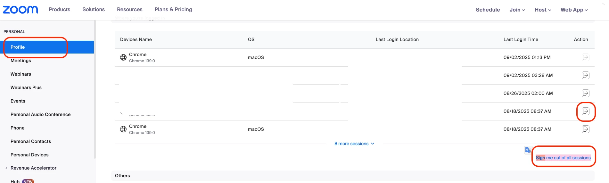This screenshot has width=609, height=183.
Task: Click the PERSONAL sidebar heading
Action: [14, 32]
